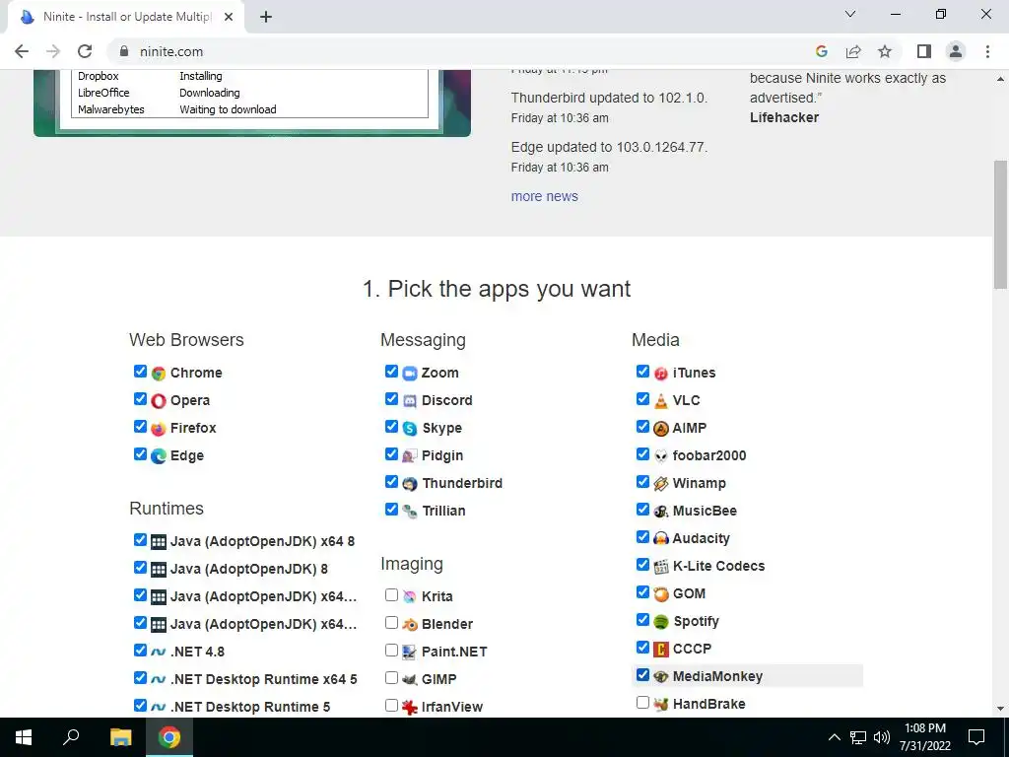Viewport: 1009px width, 757px height.
Task: Open a new browser tab
Action: point(266,18)
